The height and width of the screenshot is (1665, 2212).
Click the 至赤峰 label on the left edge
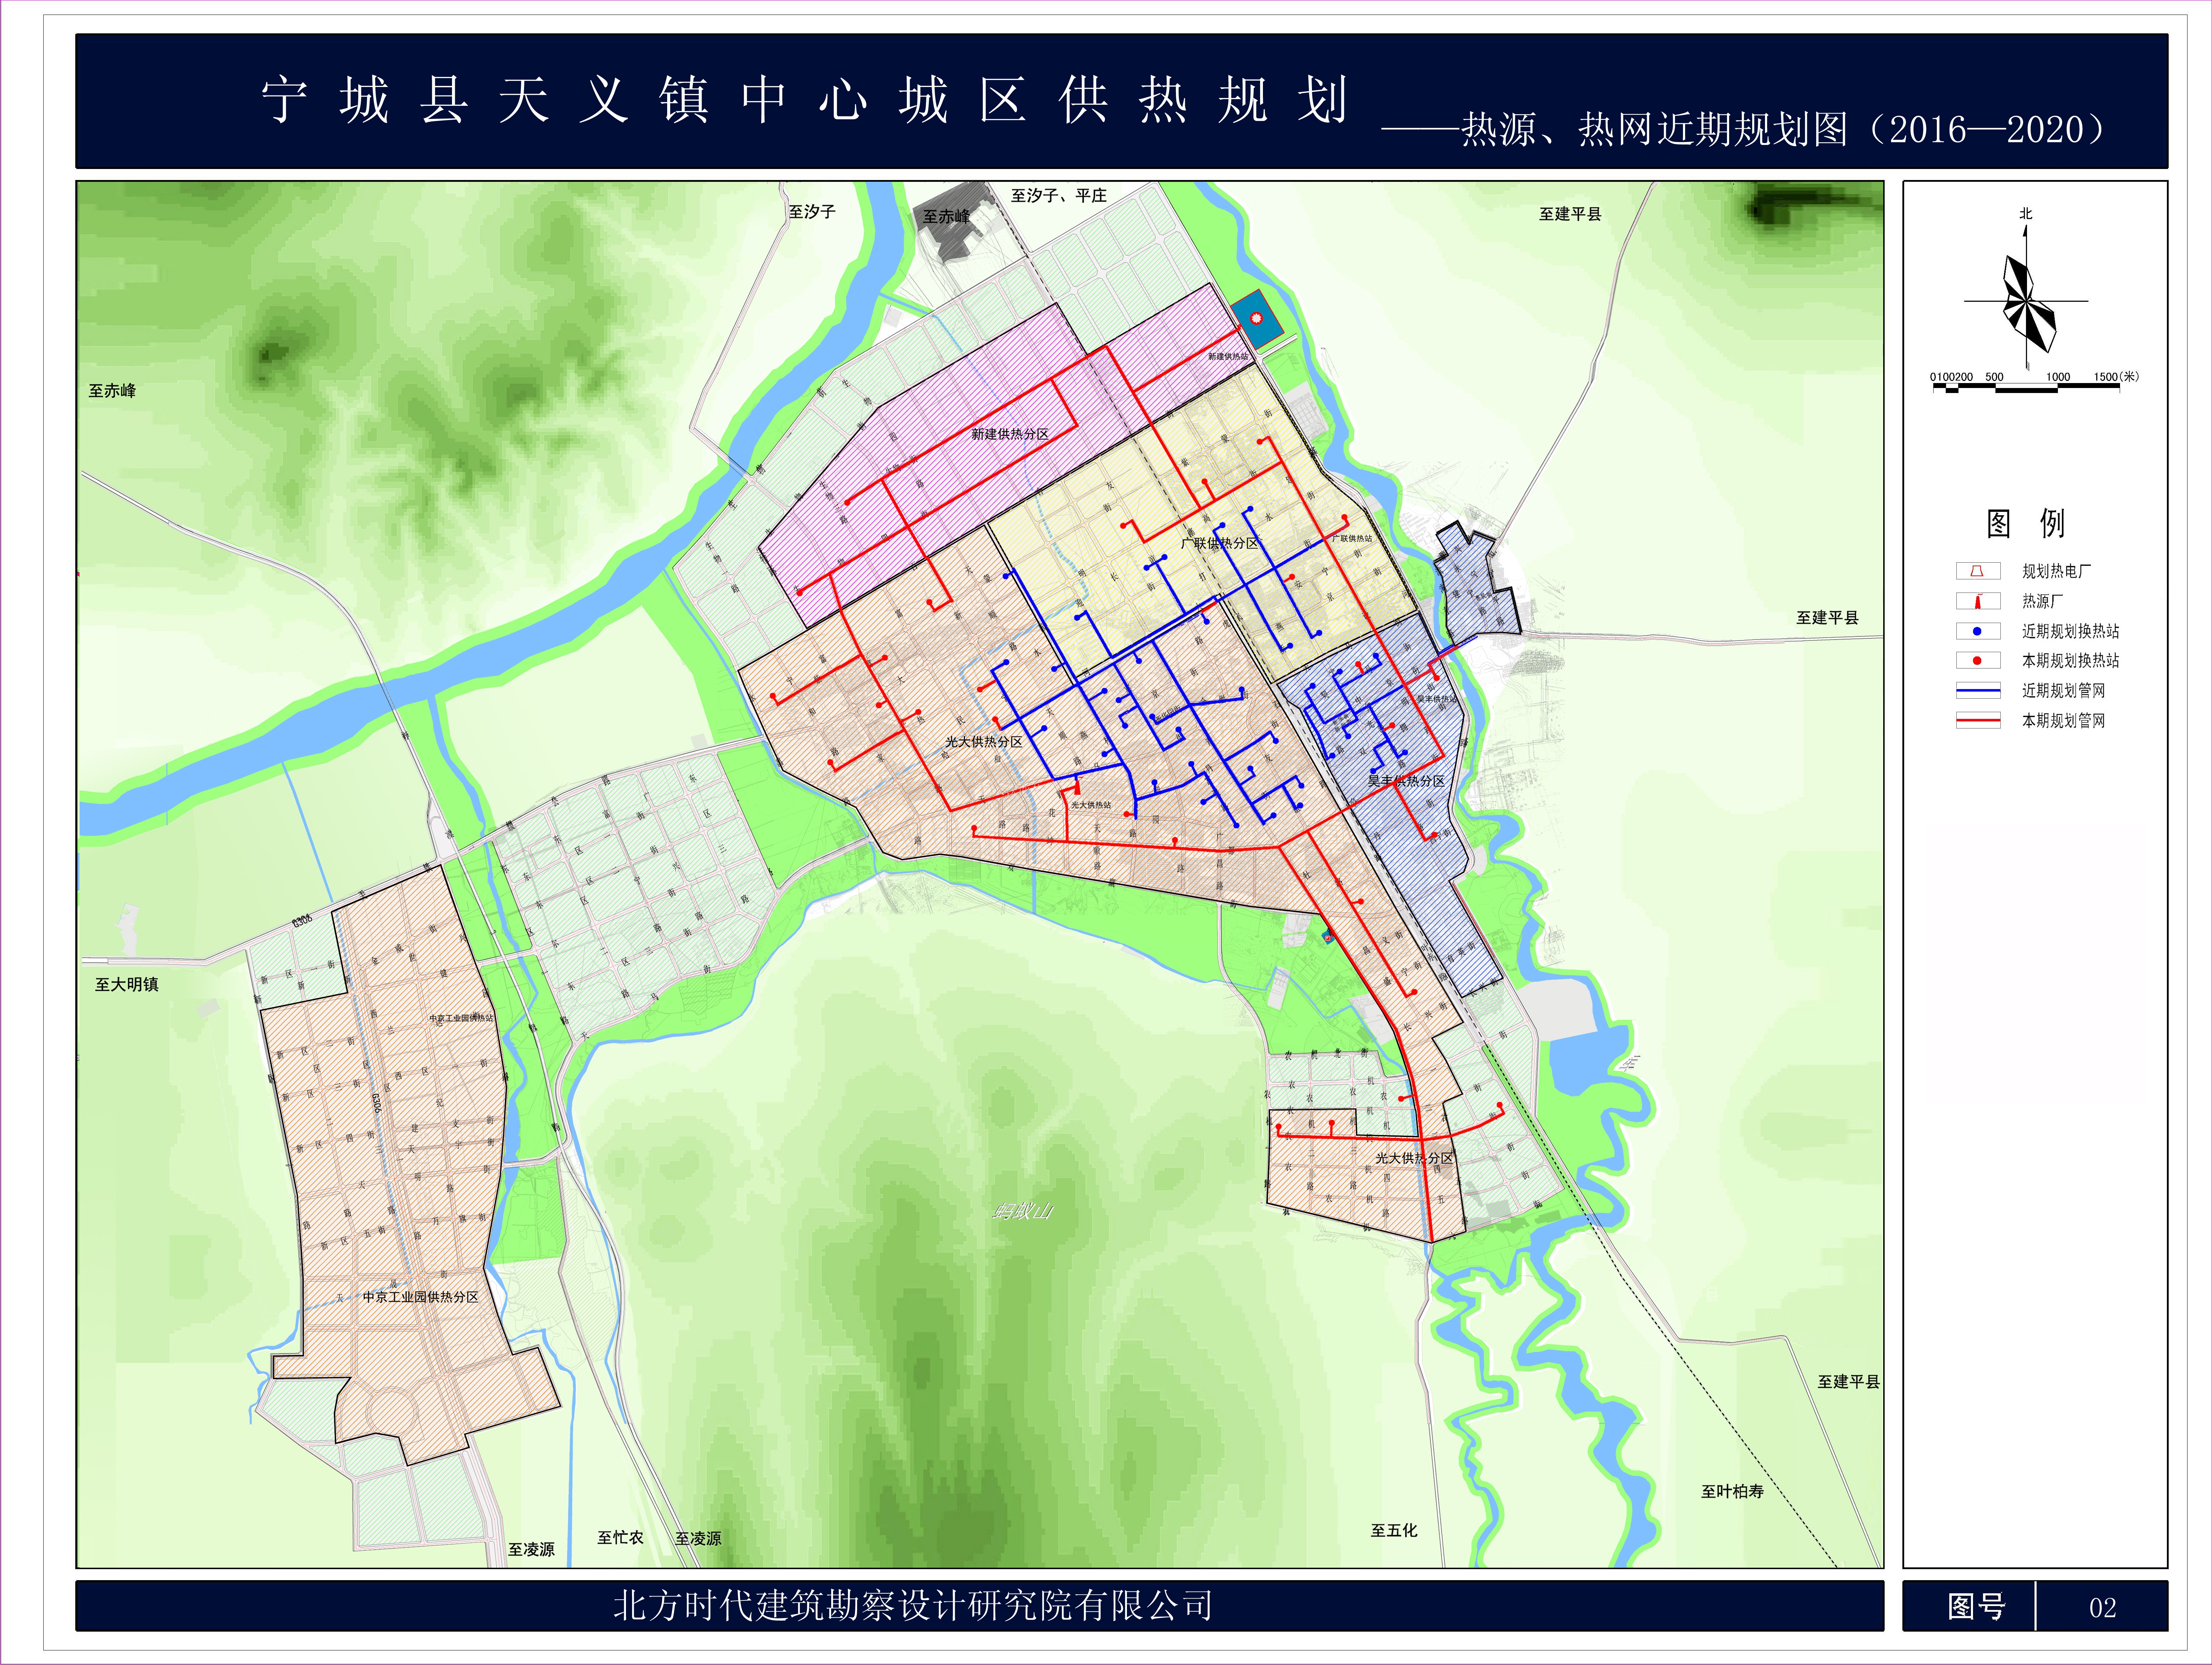click(112, 391)
